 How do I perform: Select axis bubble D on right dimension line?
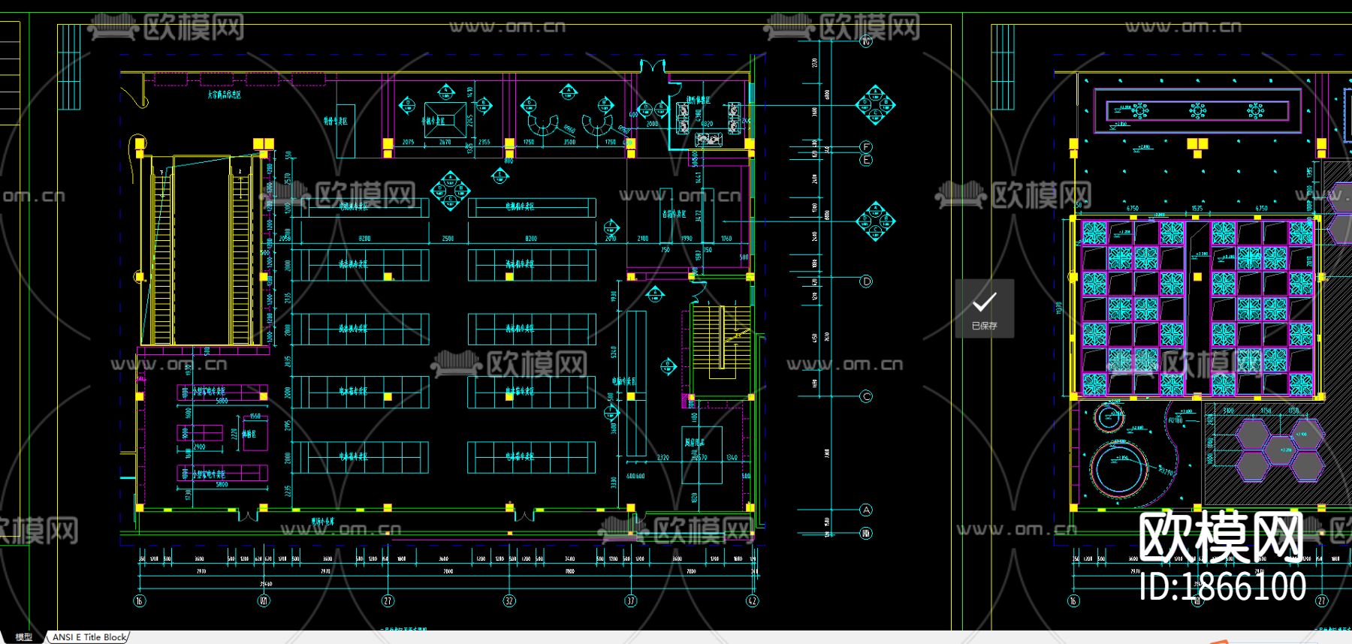[866, 281]
